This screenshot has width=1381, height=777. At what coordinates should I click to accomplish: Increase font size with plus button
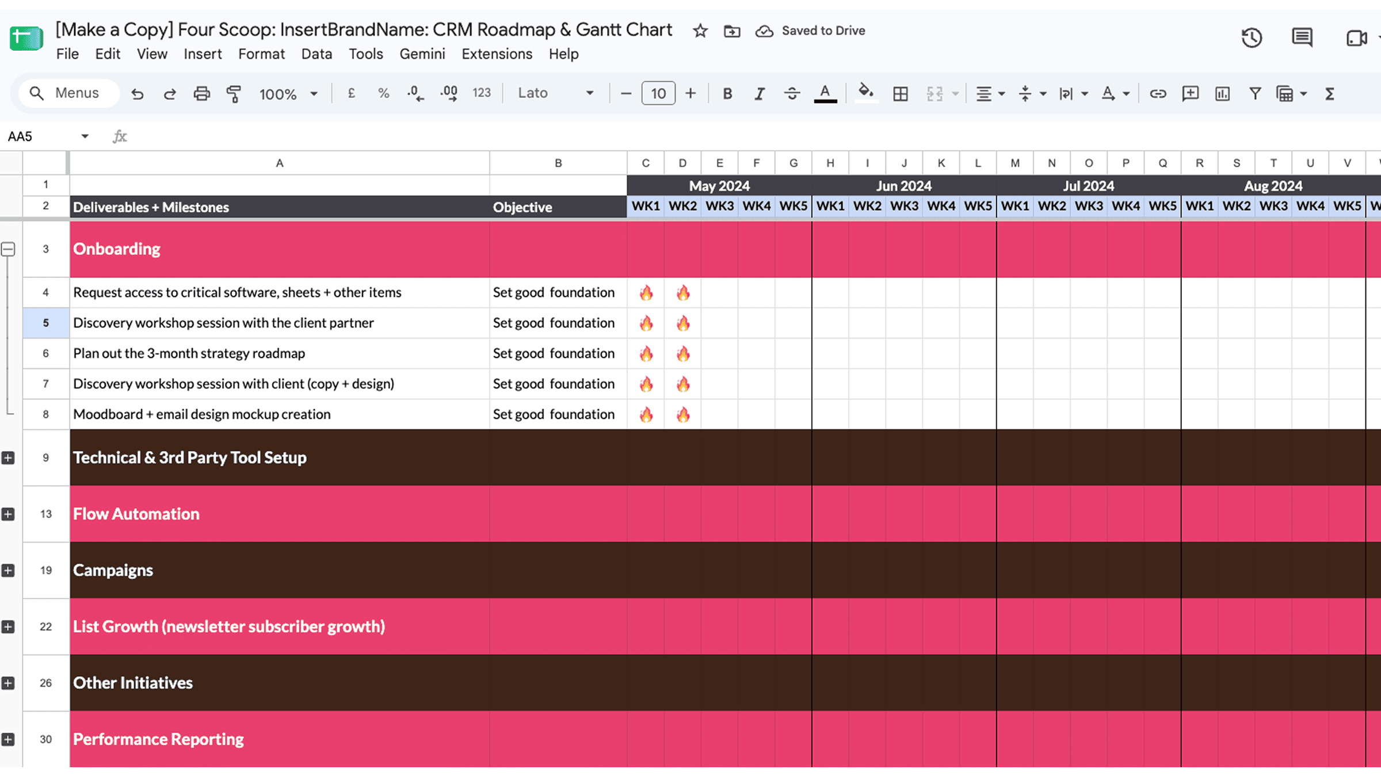[x=690, y=93]
